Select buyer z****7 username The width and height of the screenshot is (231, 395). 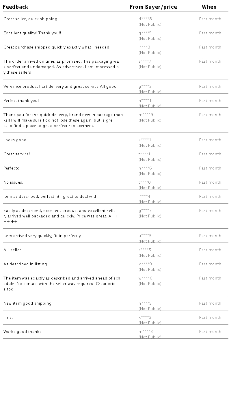coord(145,62)
